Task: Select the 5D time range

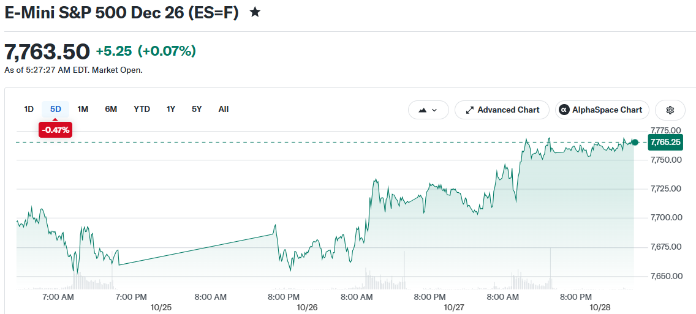Action: [56, 109]
